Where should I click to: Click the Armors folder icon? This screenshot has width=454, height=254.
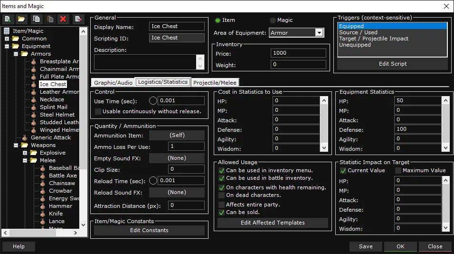25,54
